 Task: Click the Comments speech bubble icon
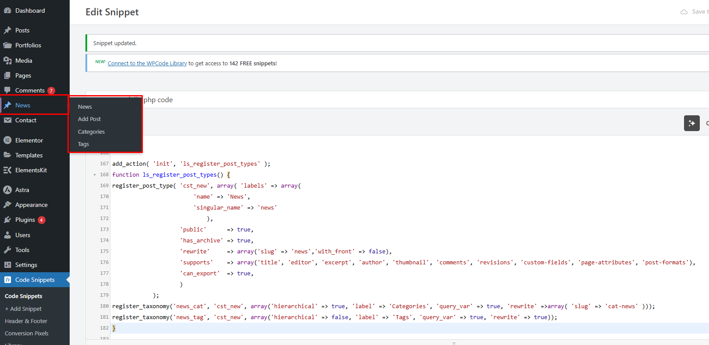click(7, 90)
